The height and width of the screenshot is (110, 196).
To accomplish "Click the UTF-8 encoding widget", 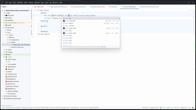I will point(176,108).
